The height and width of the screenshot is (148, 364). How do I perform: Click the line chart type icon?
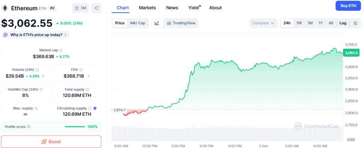(x=157, y=23)
